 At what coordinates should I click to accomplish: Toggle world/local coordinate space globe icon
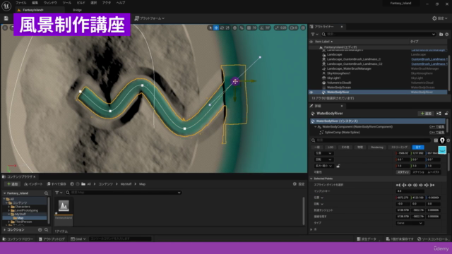click(234, 28)
